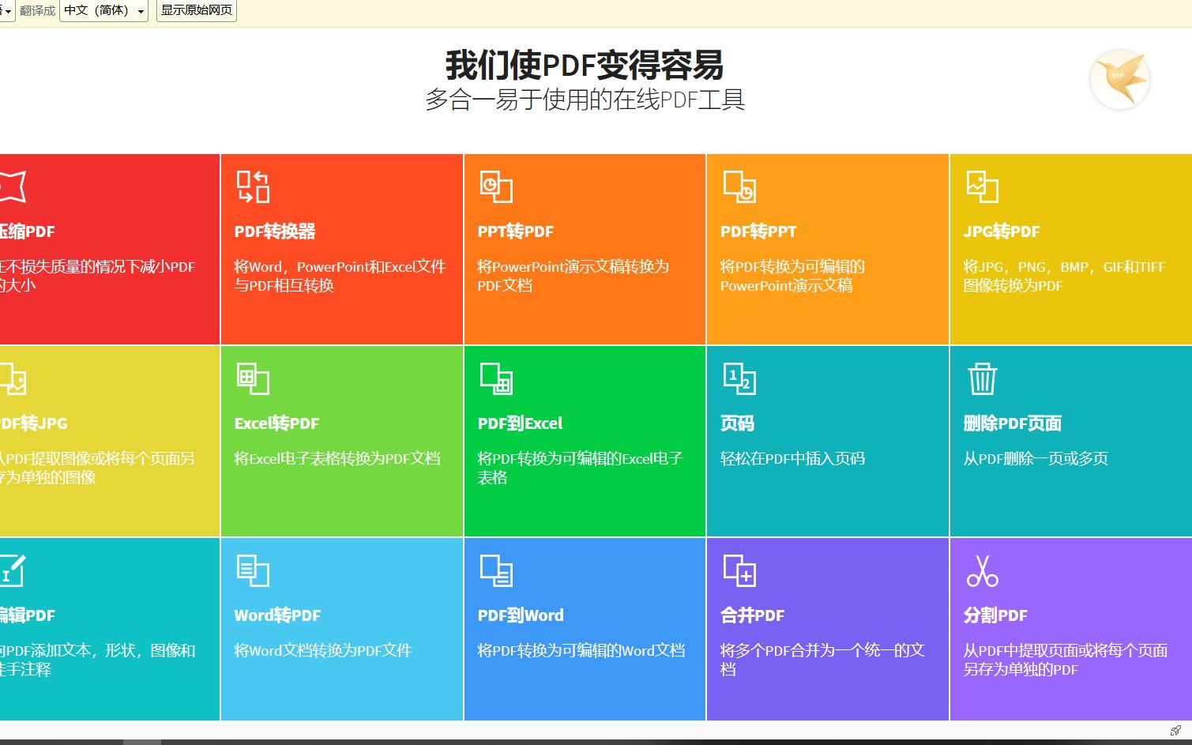This screenshot has width=1192, height=745.
Task: Open the JPG转PDF tool title
Action: [x=1002, y=231]
